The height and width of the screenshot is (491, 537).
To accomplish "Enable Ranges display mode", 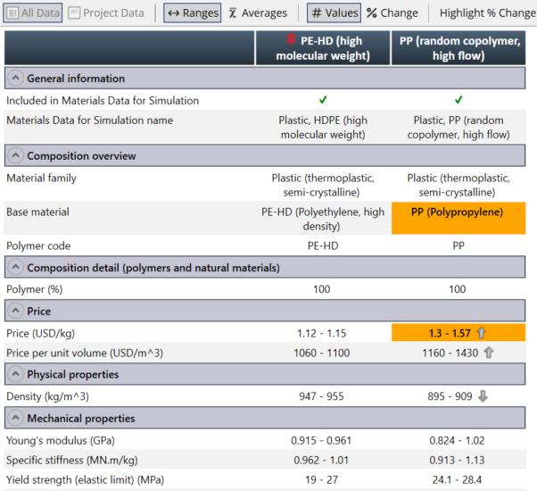I will tap(193, 12).
